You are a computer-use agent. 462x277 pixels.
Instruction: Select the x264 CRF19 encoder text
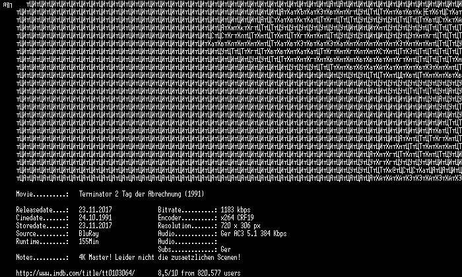(x=237, y=218)
